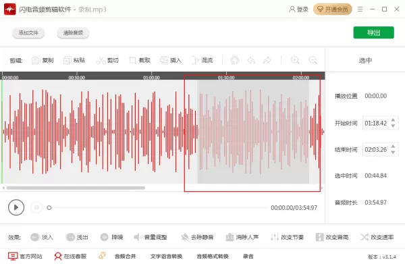Click the Activate Membership (开通会员) button
Screen dimensions: 405x264
333,9
